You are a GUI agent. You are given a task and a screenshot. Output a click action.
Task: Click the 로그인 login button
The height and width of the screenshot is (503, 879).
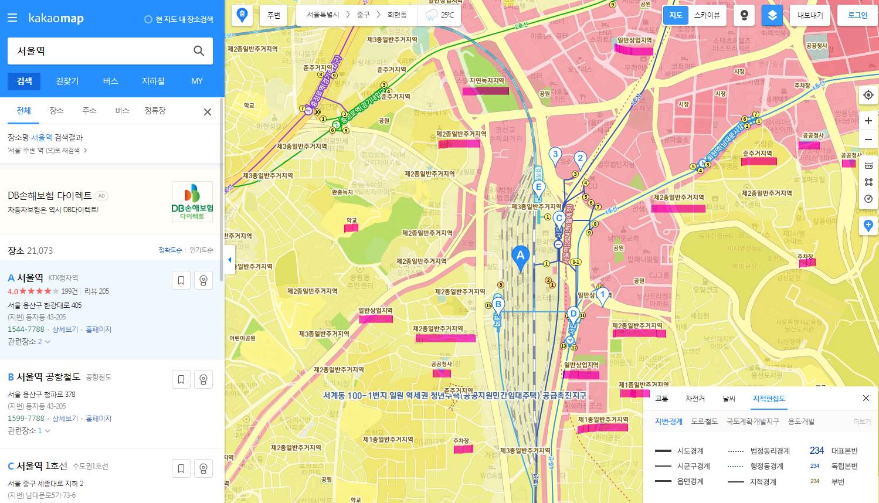tap(857, 15)
